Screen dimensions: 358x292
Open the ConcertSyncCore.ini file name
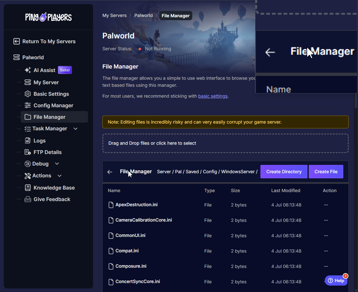138,281
